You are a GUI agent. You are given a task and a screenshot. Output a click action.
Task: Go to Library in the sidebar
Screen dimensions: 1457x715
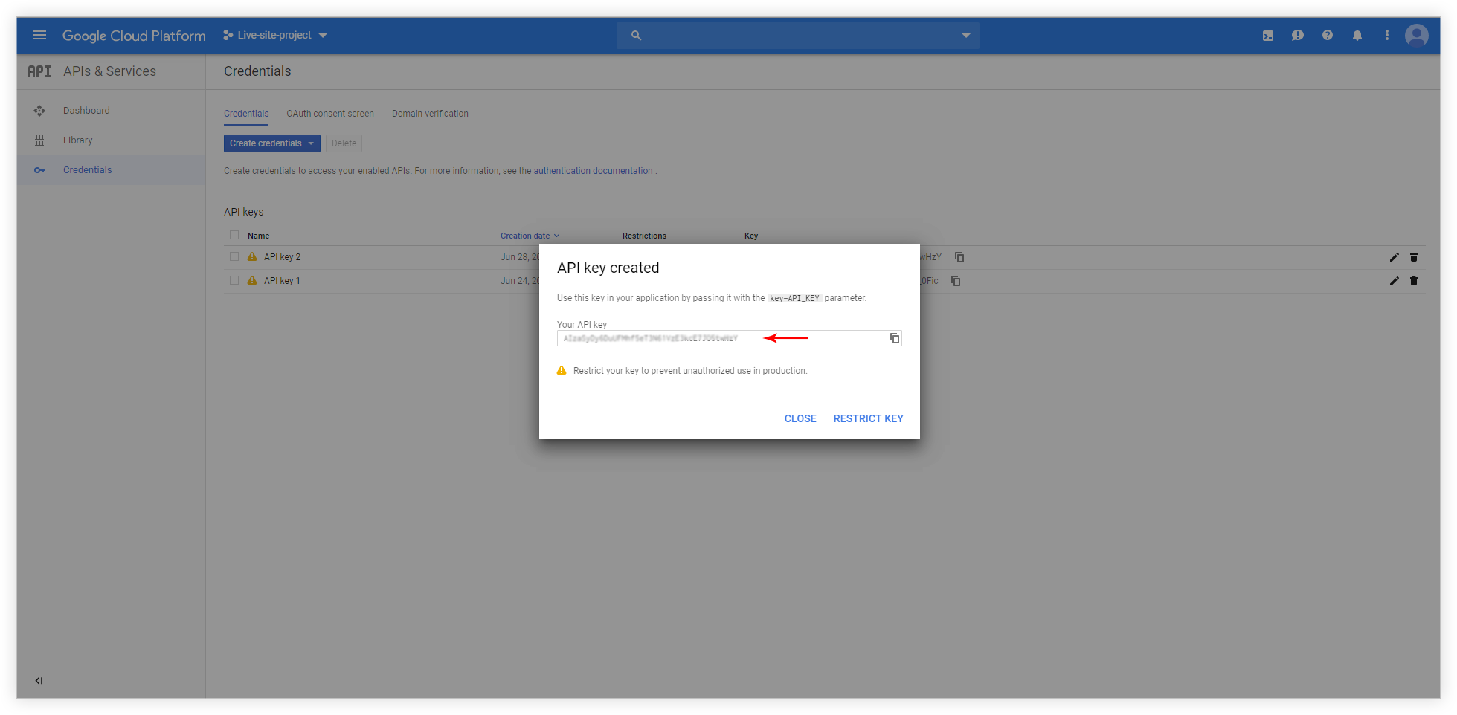pyautogui.click(x=78, y=140)
